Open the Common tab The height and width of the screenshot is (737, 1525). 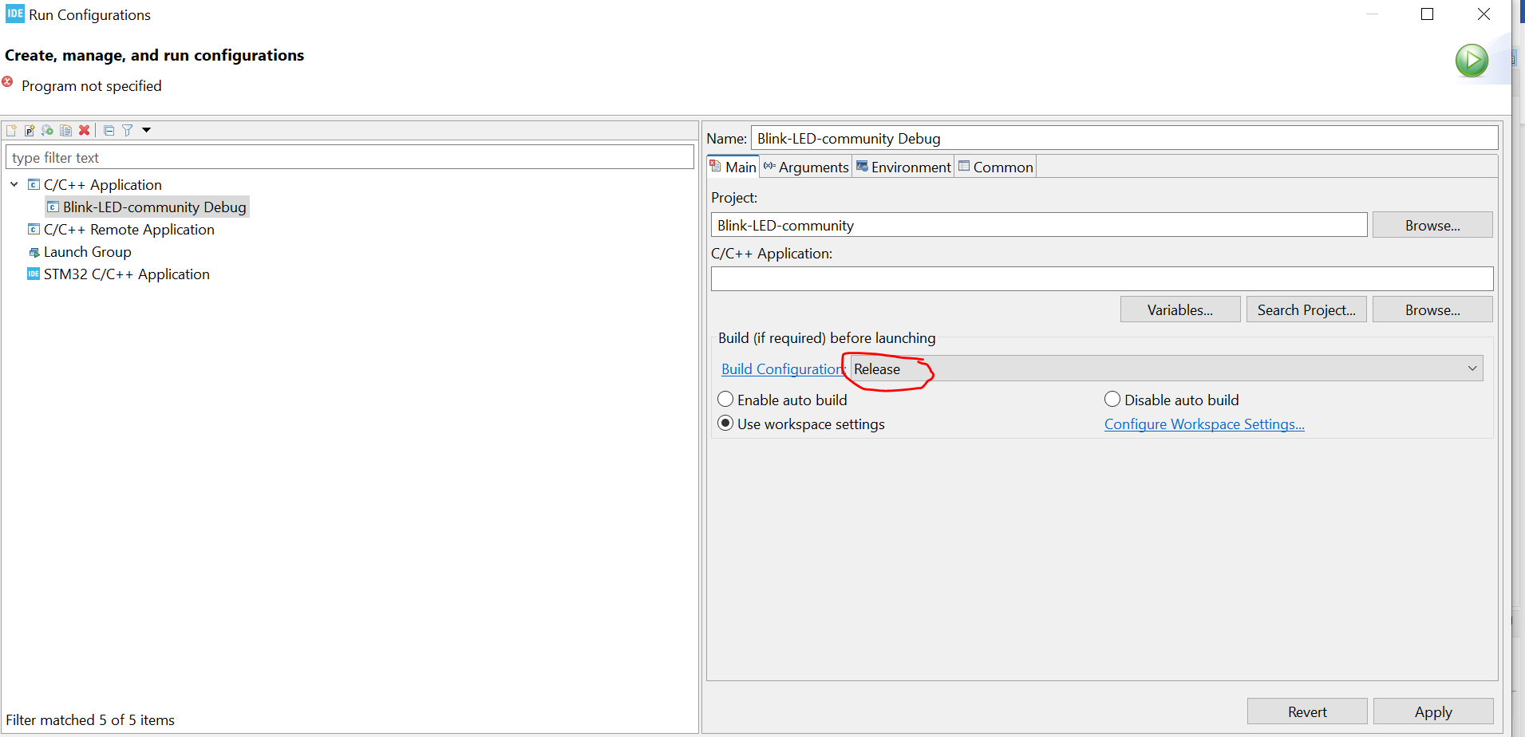point(995,167)
